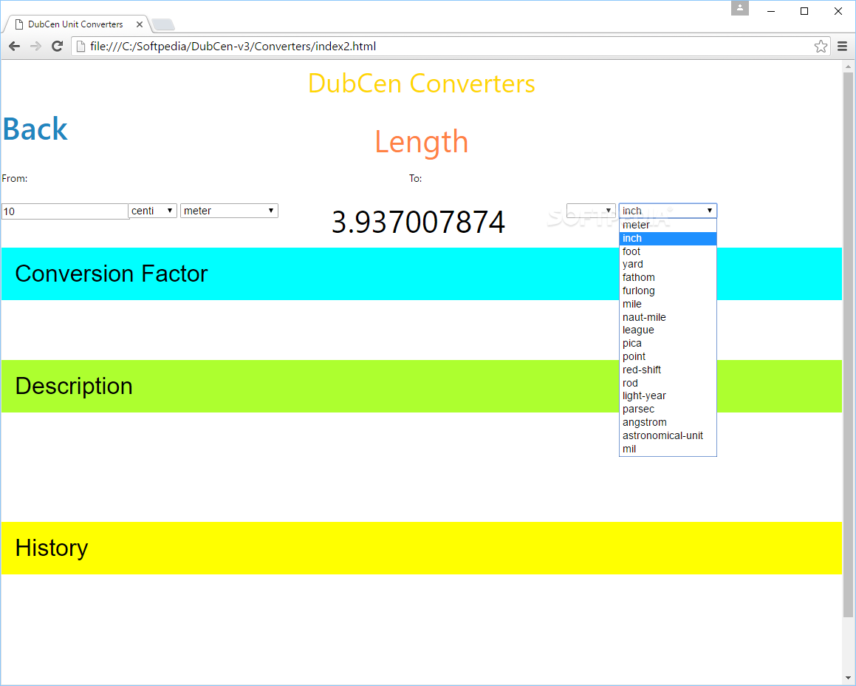
Task: Open the centi prefix dropdown
Action: point(152,211)
